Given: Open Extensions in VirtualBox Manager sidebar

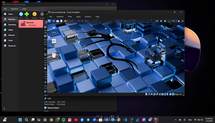Looking at the screenshot, I should pyautogui.click(x=10, y=25).
